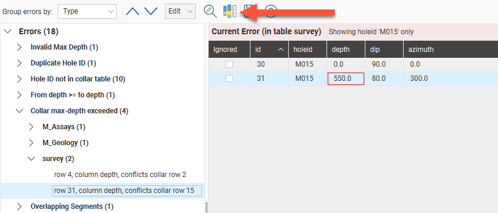Click the holeid column header

[308, 50]
